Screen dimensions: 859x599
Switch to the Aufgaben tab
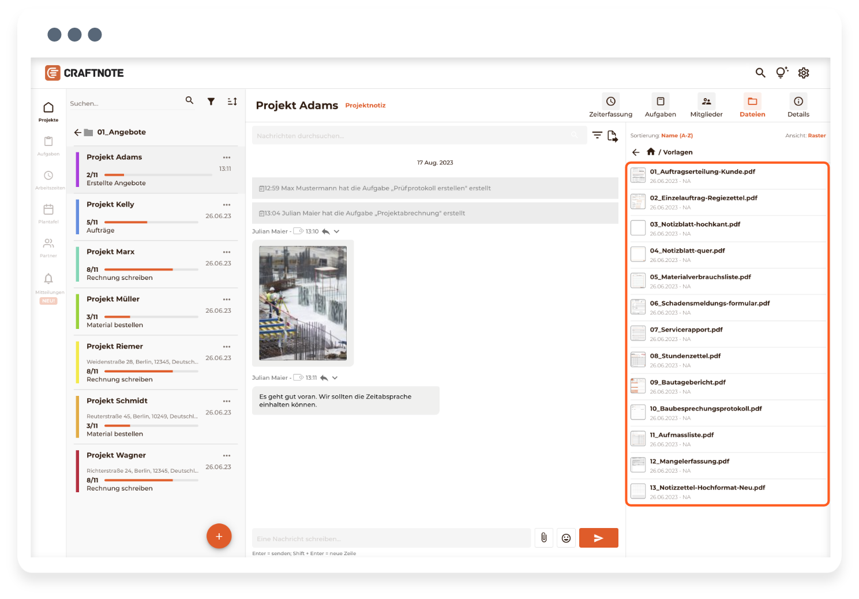(660, 106)
